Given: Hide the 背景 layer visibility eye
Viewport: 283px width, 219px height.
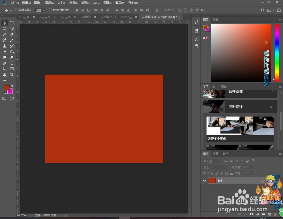Looking at the screenshot, I should pos(204,181).
